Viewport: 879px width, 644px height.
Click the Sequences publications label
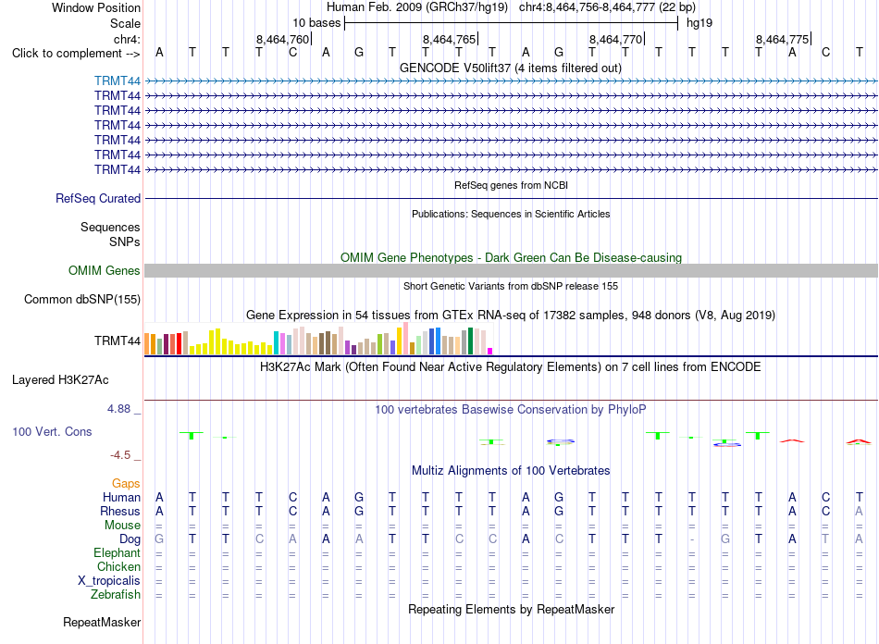pyautogui.click(x=110, y=227)
